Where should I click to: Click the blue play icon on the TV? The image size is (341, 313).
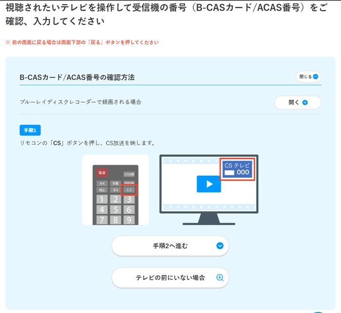pyautogui.click(x=208, y=184)
